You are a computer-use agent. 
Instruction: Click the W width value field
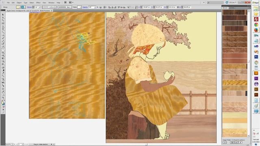pos(172,7)
